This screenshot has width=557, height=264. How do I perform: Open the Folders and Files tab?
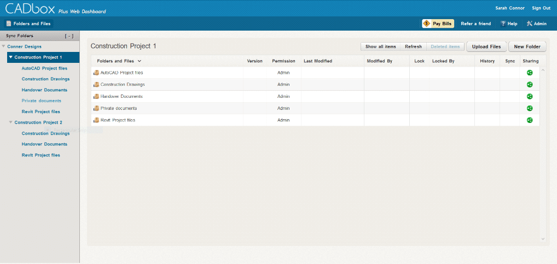point(28,24)
